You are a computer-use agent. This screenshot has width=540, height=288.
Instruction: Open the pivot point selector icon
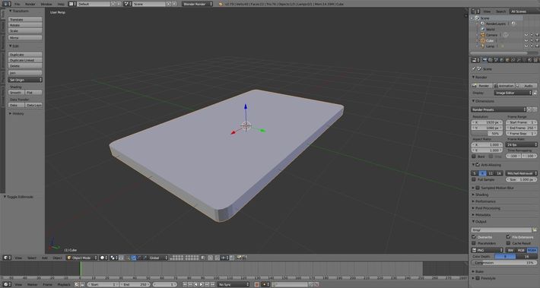click(x=114, y=258)
